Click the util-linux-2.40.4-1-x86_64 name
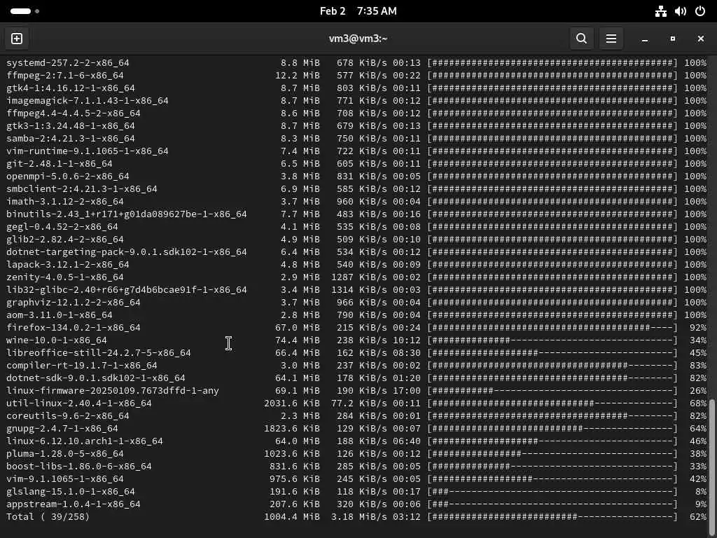 point(79,403)
